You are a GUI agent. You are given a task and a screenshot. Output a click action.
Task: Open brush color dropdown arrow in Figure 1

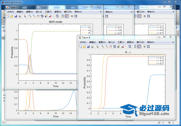click(53, 16)
